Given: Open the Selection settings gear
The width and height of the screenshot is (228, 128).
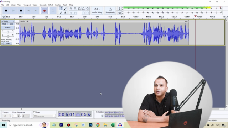Looking at the screenshot, I should [102, 116].
